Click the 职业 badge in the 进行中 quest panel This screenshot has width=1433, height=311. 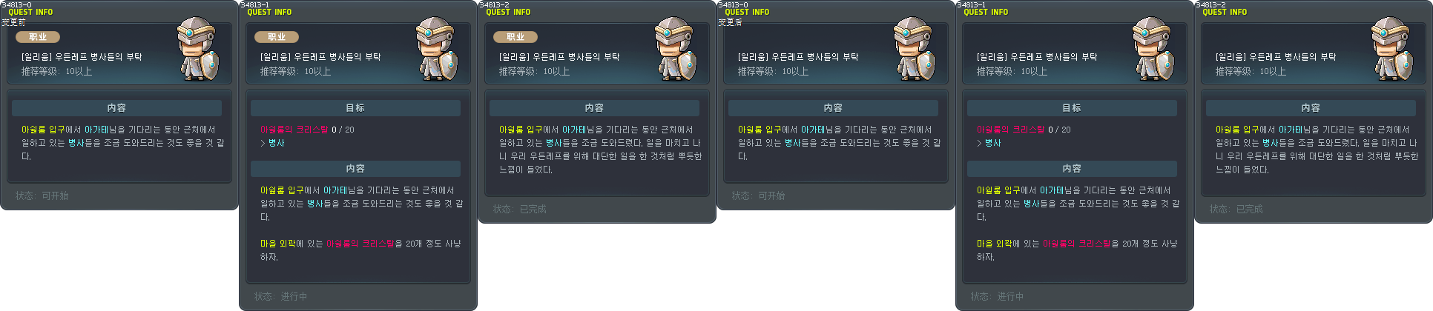coord(277,36)
